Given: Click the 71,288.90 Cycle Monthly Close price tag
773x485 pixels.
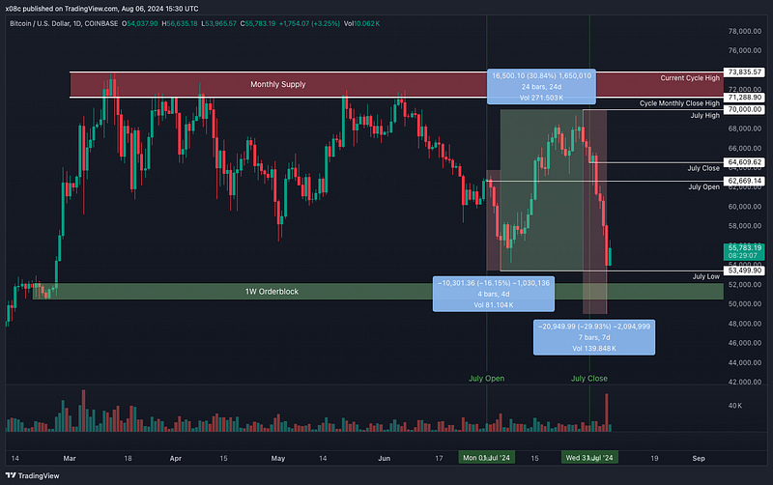Looking at the screenshot, I should click(x=744, y=98).
